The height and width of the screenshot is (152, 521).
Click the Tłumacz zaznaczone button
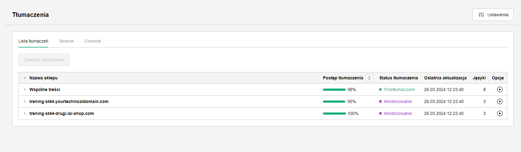(44, 60)
